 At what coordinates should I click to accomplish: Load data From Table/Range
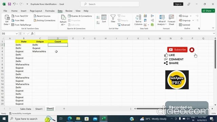pyautogui.click(x=21, y=25)
